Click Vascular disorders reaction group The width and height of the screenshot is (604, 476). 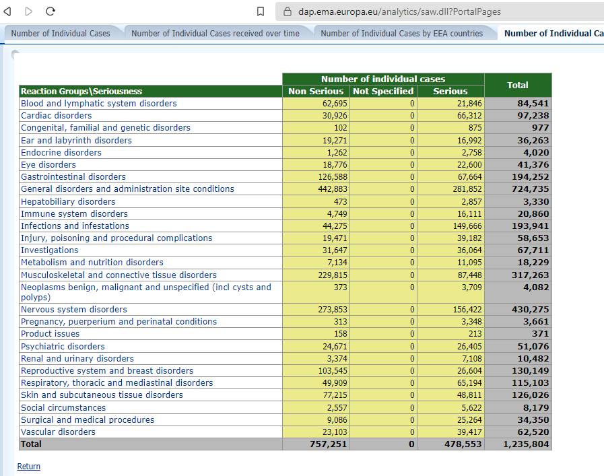tap(58, 432)
